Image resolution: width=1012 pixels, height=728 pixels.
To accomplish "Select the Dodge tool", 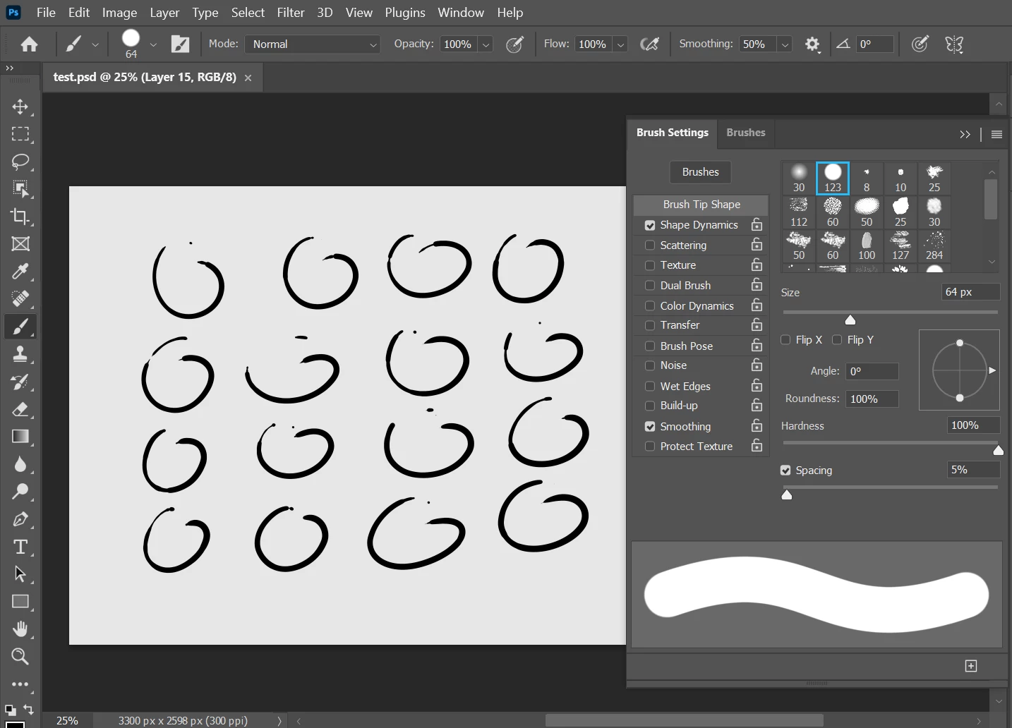I will pyautogui.click(x=20, y=492).
